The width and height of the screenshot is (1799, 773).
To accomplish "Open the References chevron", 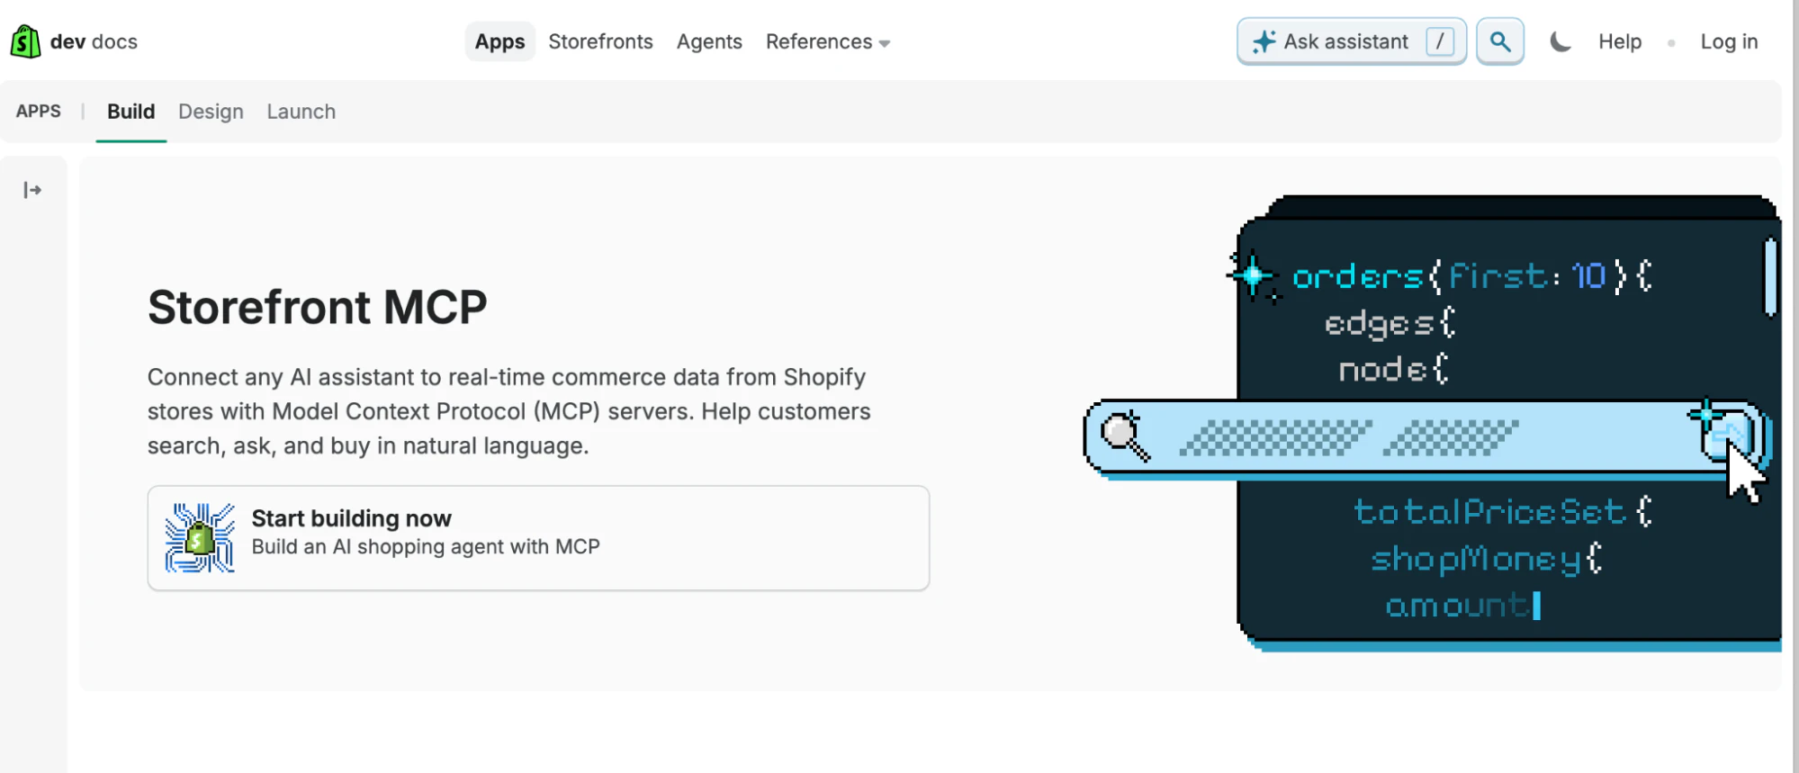I will [886, 43].
